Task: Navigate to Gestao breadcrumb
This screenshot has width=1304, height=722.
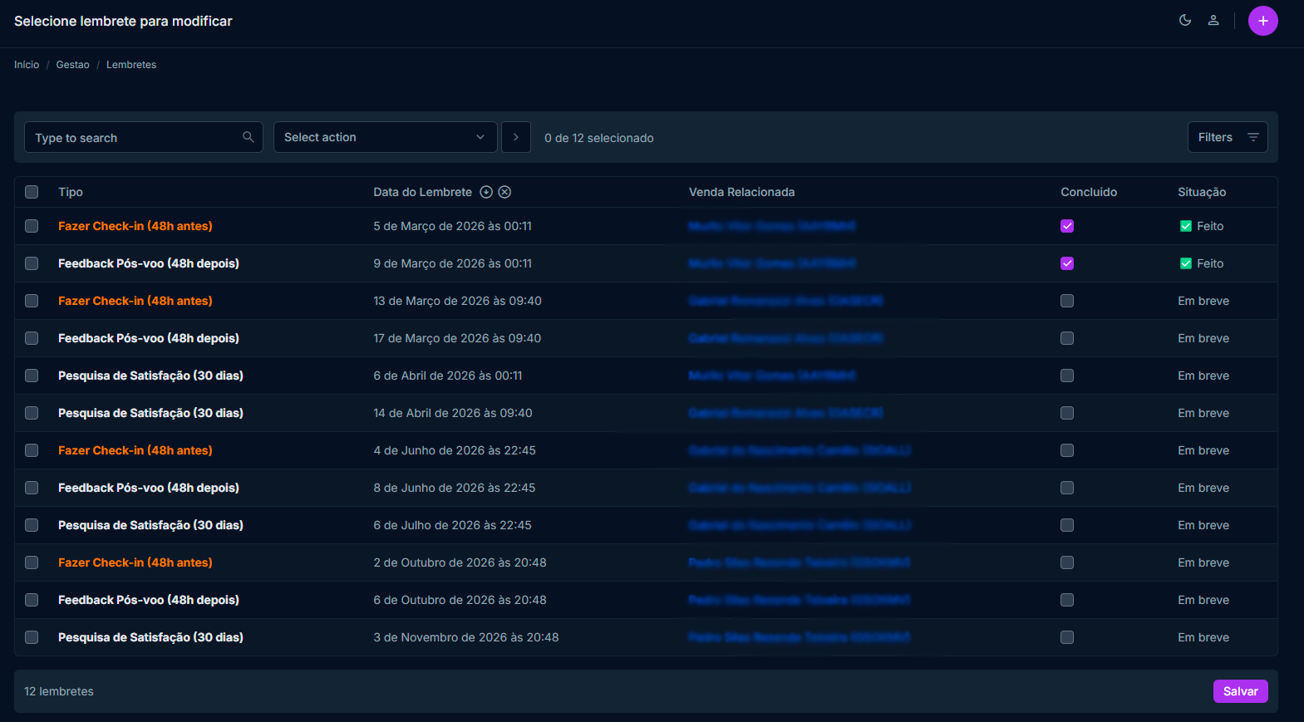Action: (72, 65)
